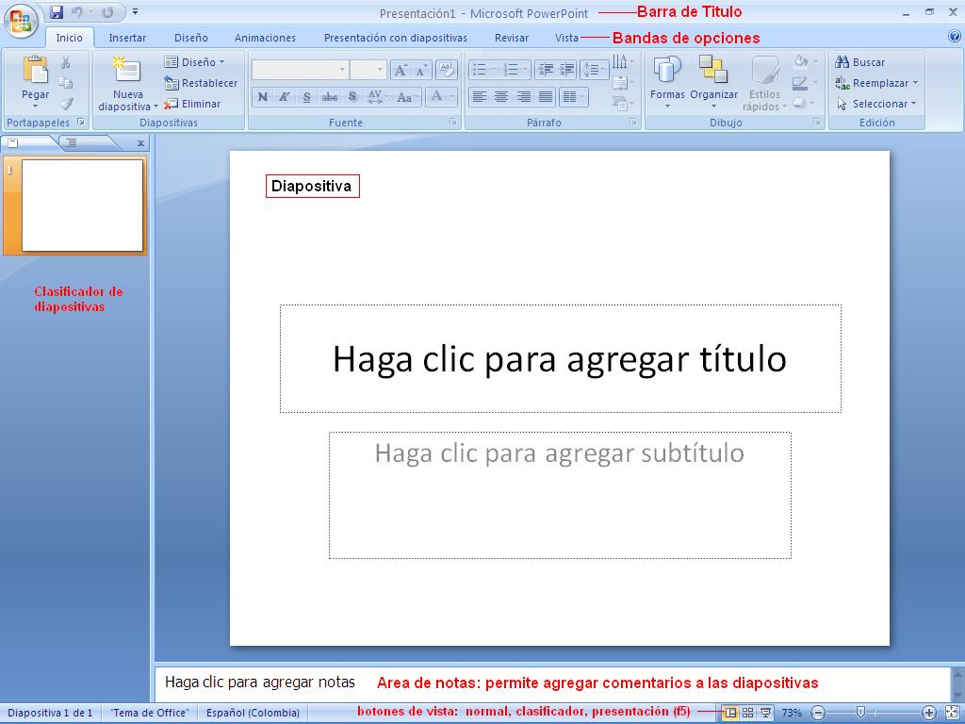The height and width of the screenshot is (724, 965).
Task: Zoom in using the plus on zoom slider
Action: coord(928,712)
